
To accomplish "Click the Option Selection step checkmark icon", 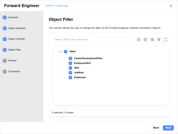I will pyautogui.click(x=5, y=28).
